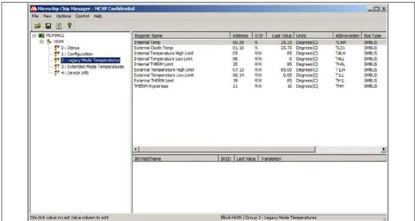Collapse the HWM tree node
The width and height of the screenshot is (415, 221).
(42, 42)
